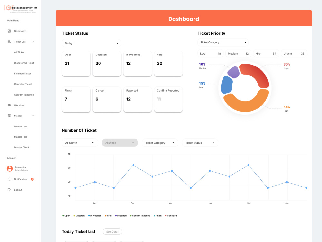Select the Medium priority chip

click(238, 54)
